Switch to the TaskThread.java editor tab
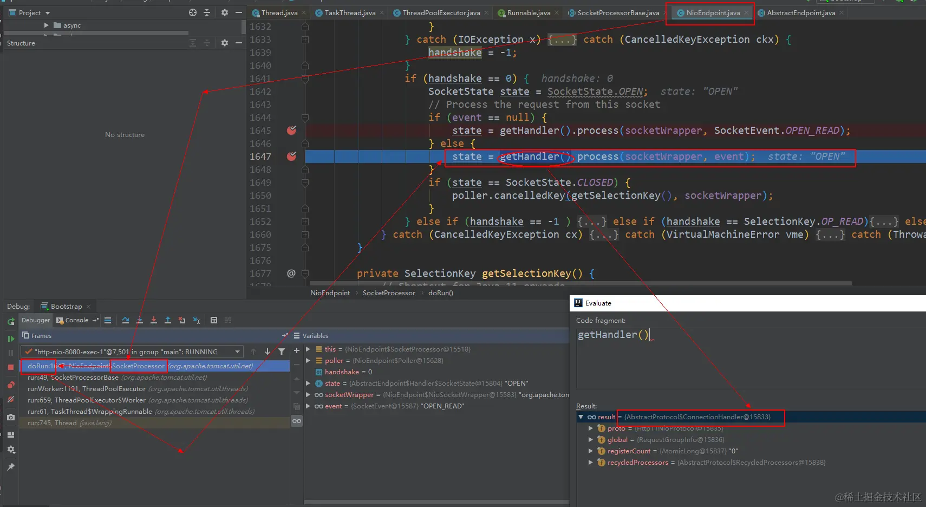 tap(349, 13)
